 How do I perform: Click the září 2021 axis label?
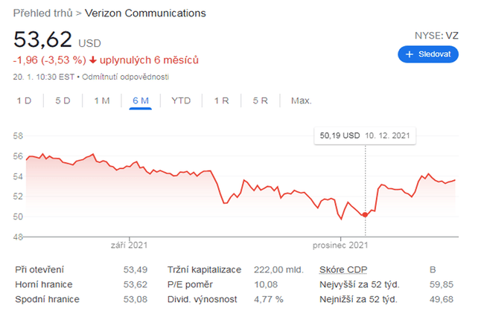pos(127,244)
